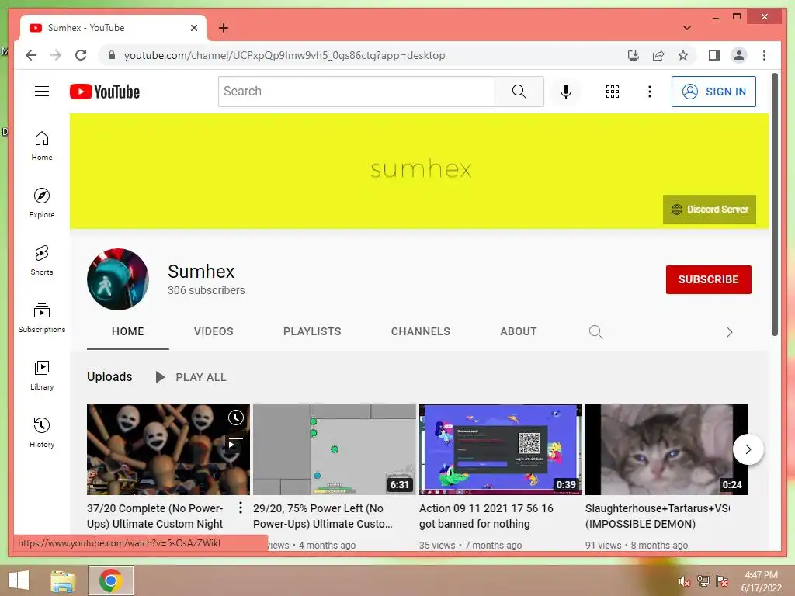Open Chrome profile icon
This screenshot has width=795, height=596.
pyautogui.click(x=739, y=55)
